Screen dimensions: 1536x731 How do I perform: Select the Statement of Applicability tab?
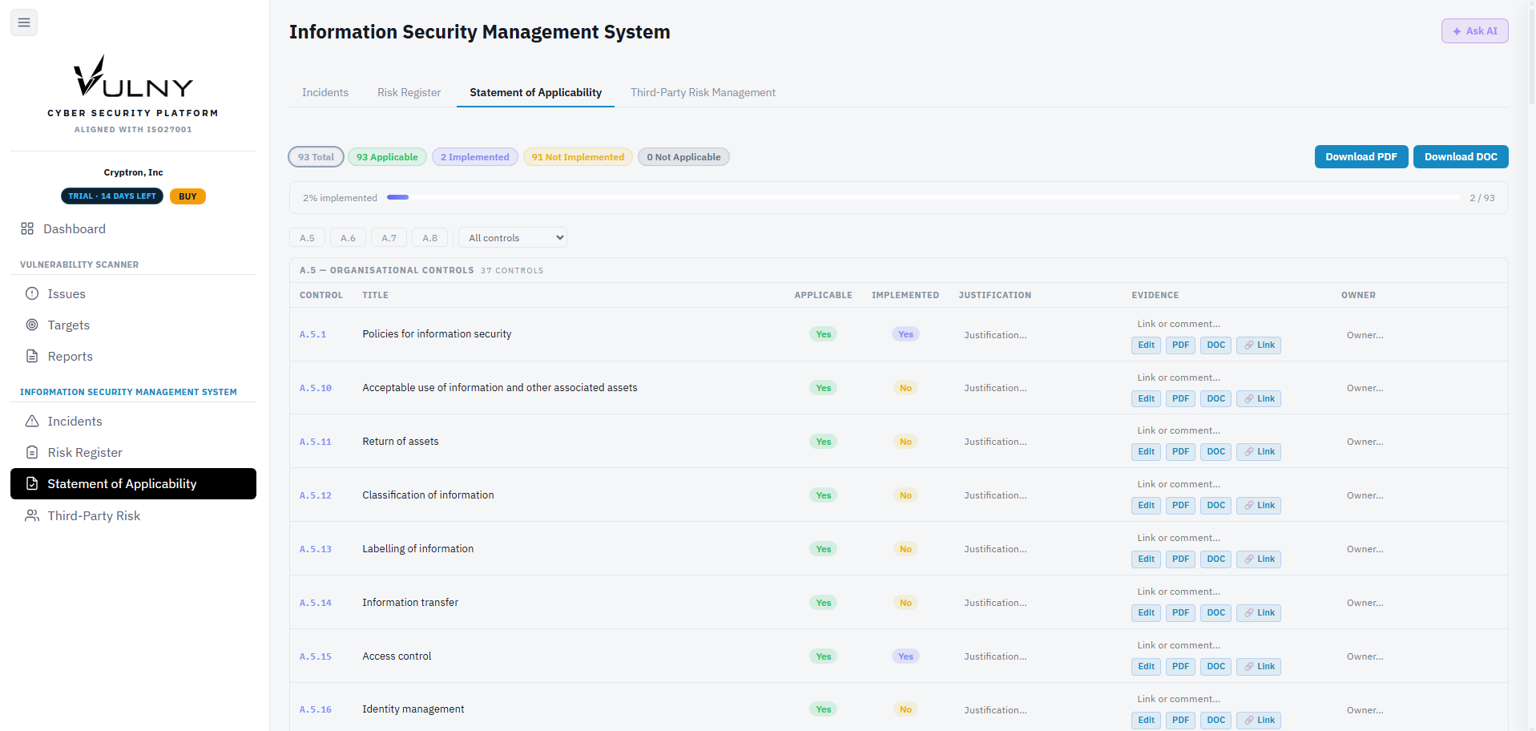[x=535, y=92]
